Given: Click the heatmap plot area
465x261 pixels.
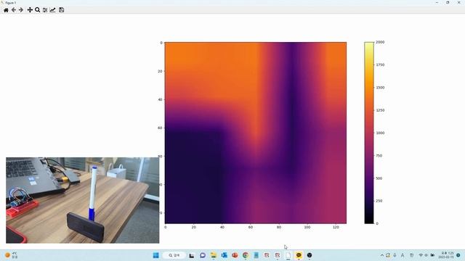Looking at the screenshot, I should pyautogui.click(x=256, y=133).
